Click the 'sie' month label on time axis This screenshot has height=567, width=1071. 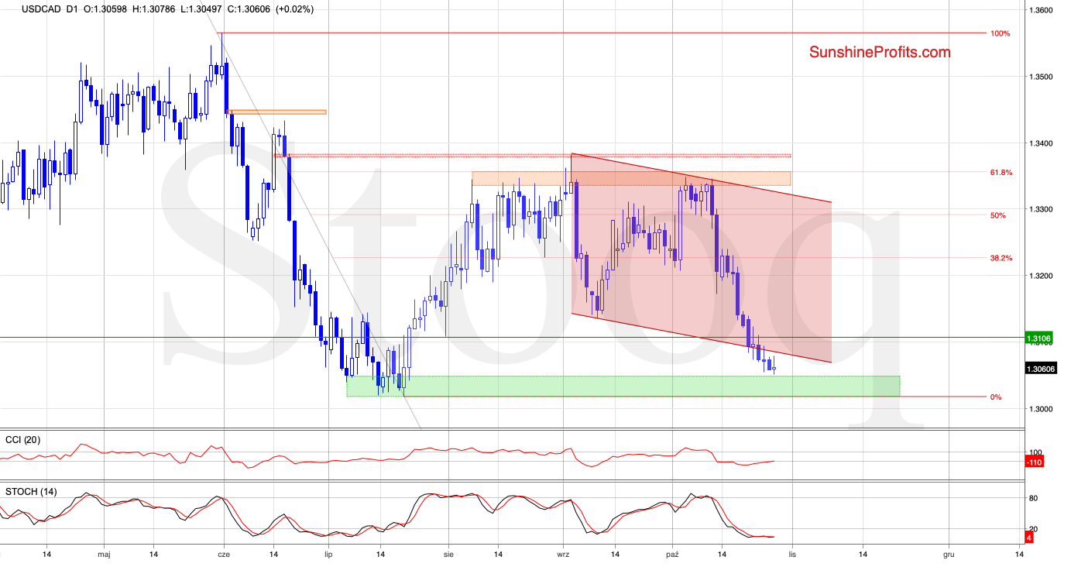(x=449, y=555)
